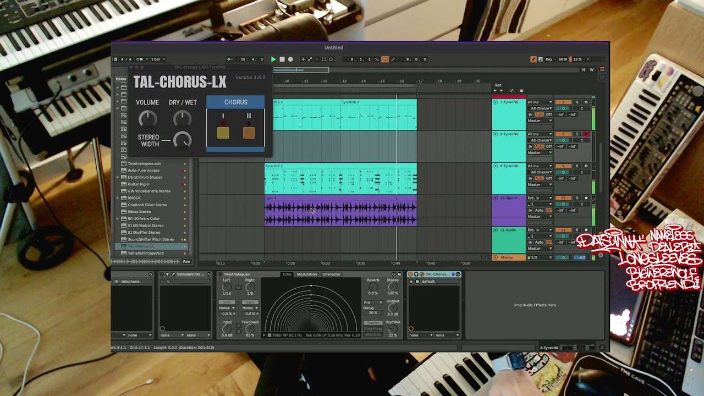Toggle track 7 TyrellN6 activator
Viewport: 704px width, 396px height.
tap(563, 102)
